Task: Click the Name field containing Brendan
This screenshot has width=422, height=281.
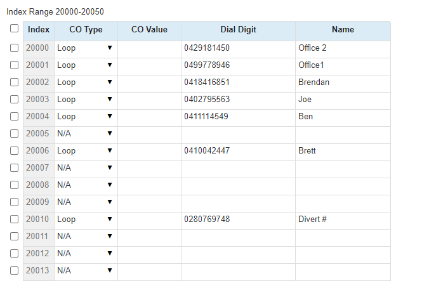Action: coord(342,82)
